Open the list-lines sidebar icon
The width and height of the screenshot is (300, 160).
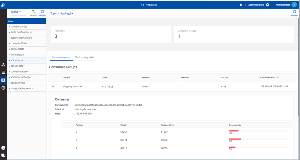click(3, 72)
